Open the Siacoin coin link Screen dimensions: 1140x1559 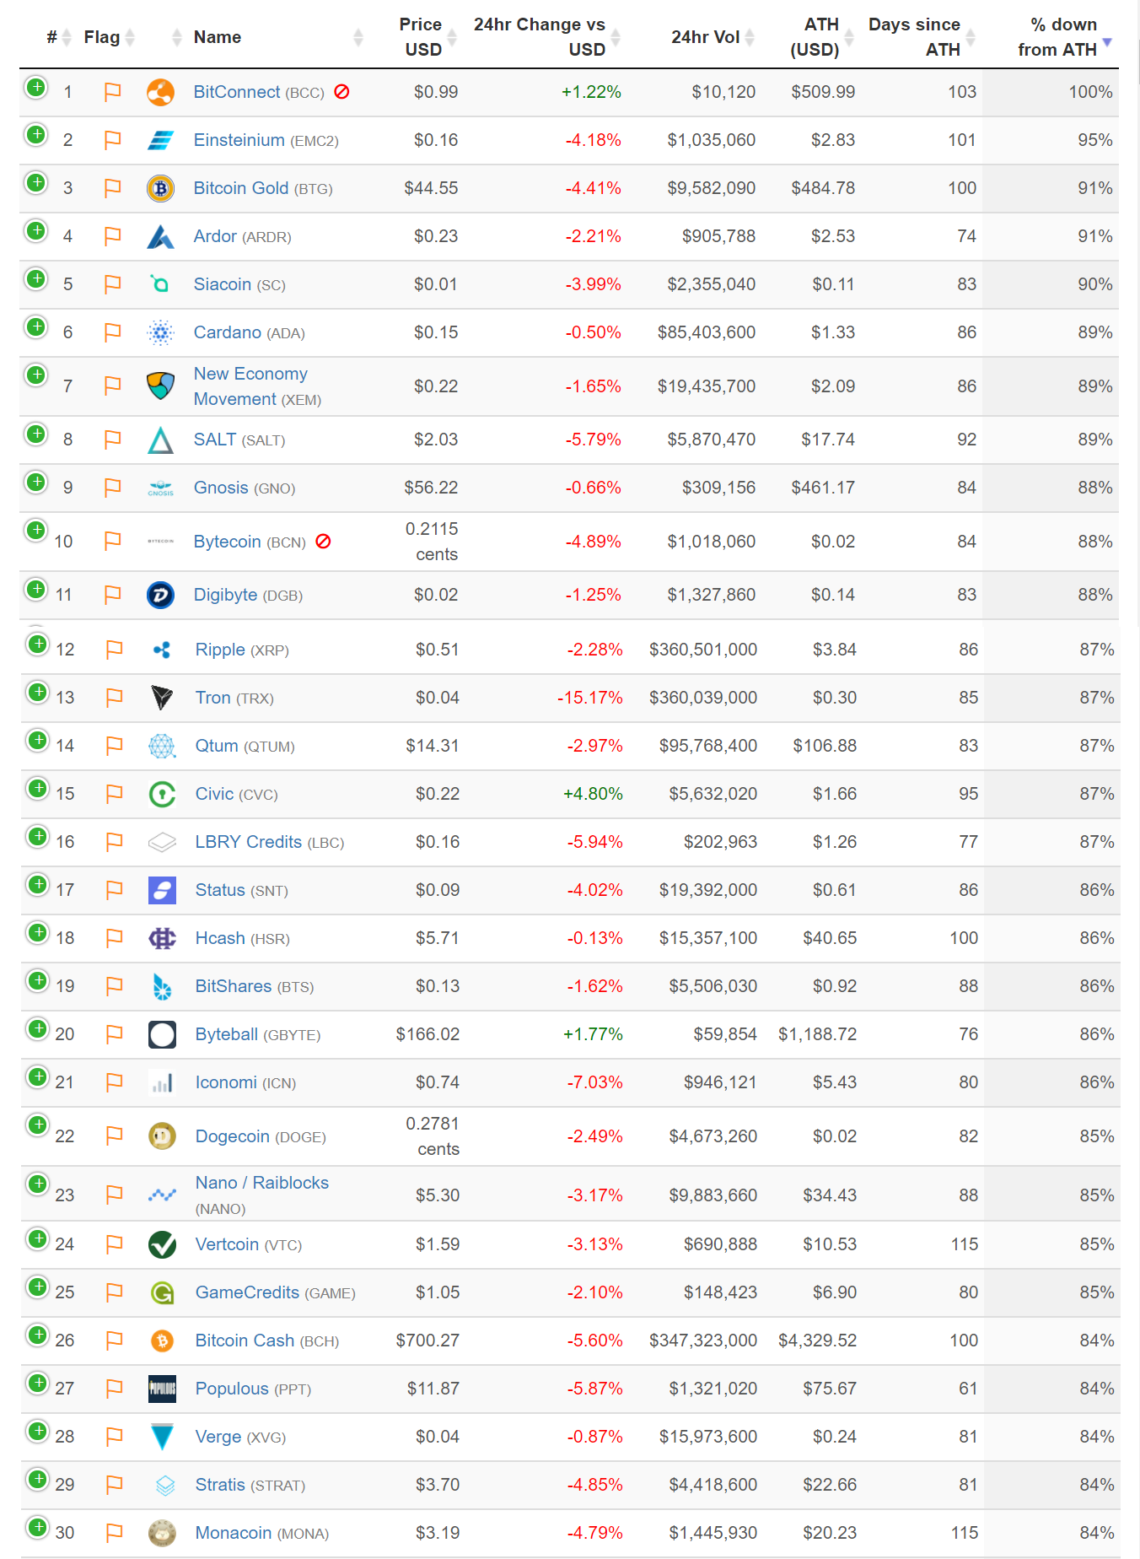point(223,284)
